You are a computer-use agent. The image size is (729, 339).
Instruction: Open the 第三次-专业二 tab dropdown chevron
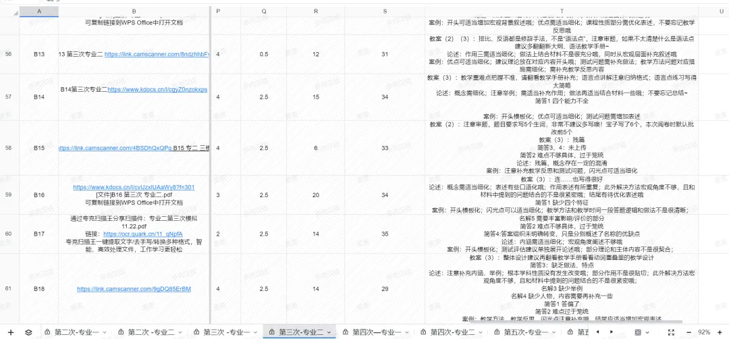(x=329, y=332)
